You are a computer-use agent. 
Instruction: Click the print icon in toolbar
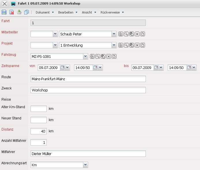(x=19, y=12)
